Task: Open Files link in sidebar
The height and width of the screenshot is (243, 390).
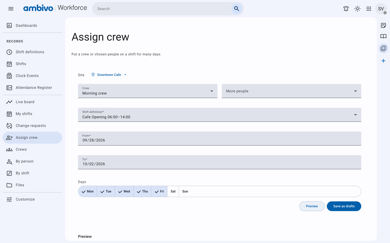Action: tap(32, 185)
